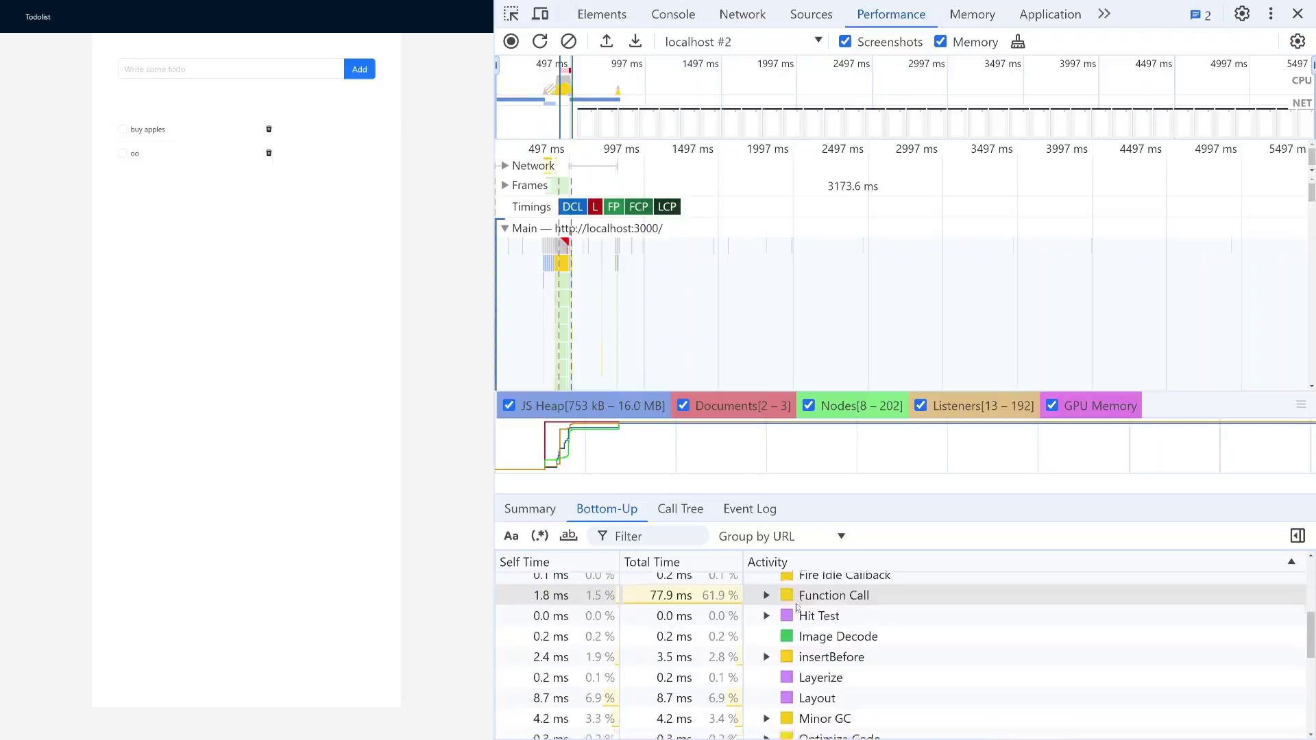Open the console messages badge showing 2
The image size is (1316, 740).
point(1200,15)
